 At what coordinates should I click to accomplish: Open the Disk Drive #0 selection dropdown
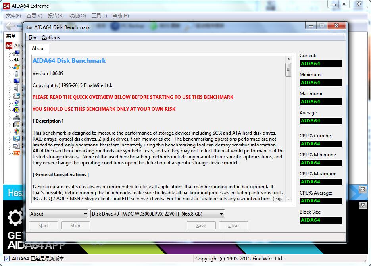click(158, 214)
